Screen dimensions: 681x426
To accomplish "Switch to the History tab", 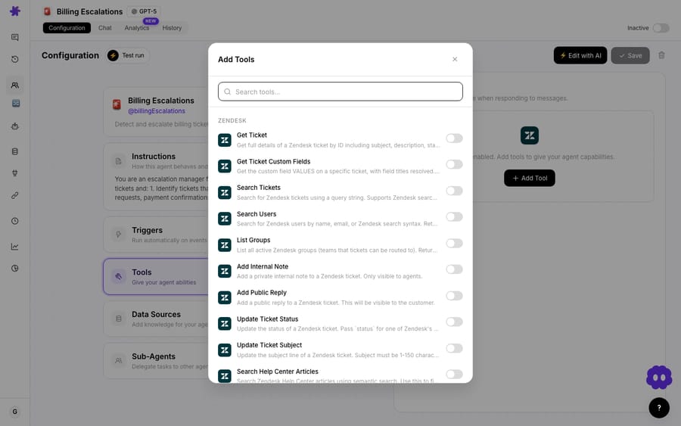I will 172,28.
